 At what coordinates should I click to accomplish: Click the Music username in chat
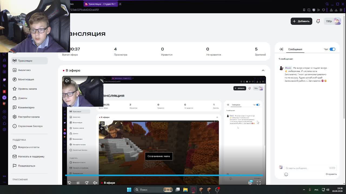click(288, 68)
